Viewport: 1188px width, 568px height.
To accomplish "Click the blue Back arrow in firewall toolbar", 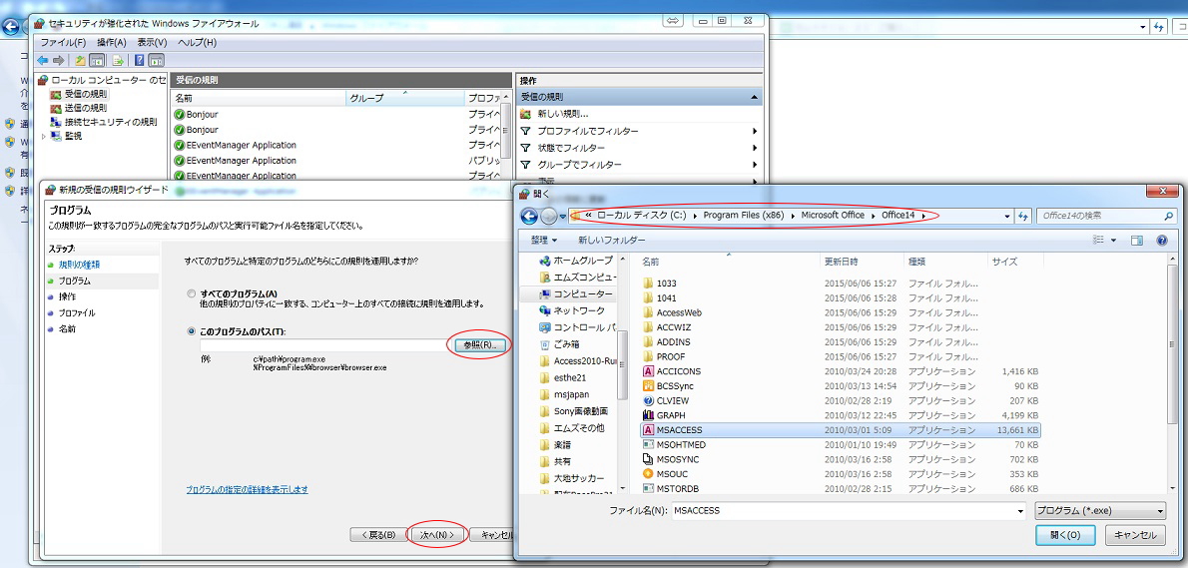I will pyautogui.click(x=42, y=61).
